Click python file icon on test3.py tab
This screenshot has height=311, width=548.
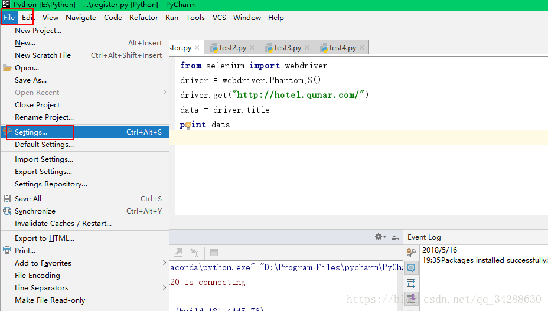269,48
